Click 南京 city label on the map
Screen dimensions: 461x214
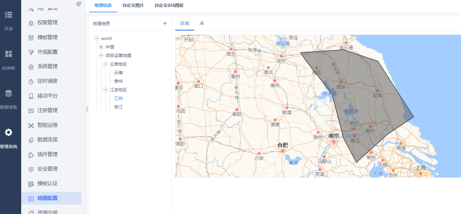(x=334, y=136)
